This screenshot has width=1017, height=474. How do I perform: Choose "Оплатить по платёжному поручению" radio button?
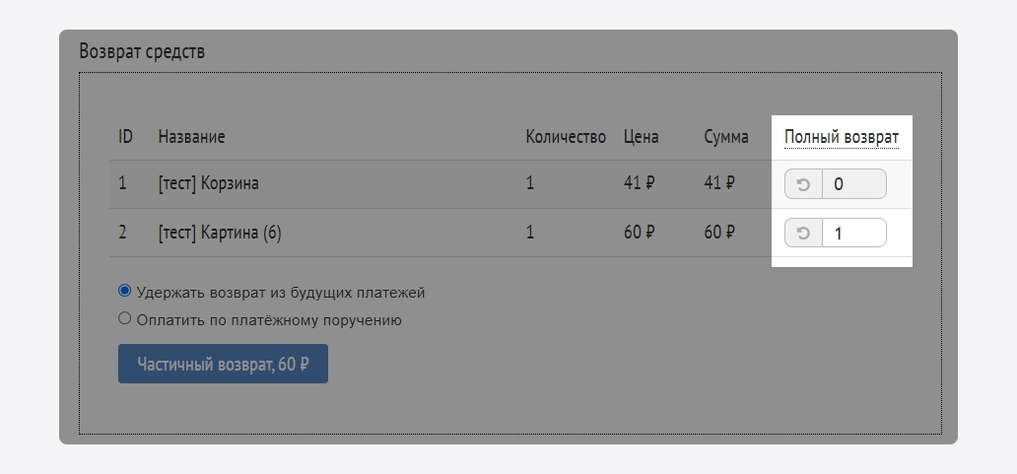pos(125,319)
